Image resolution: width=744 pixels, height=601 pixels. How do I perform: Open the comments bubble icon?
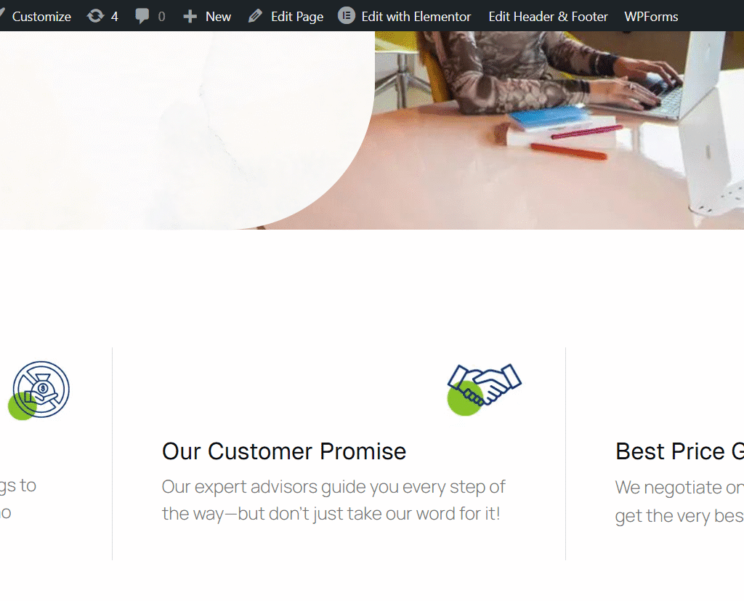[142, 16]
